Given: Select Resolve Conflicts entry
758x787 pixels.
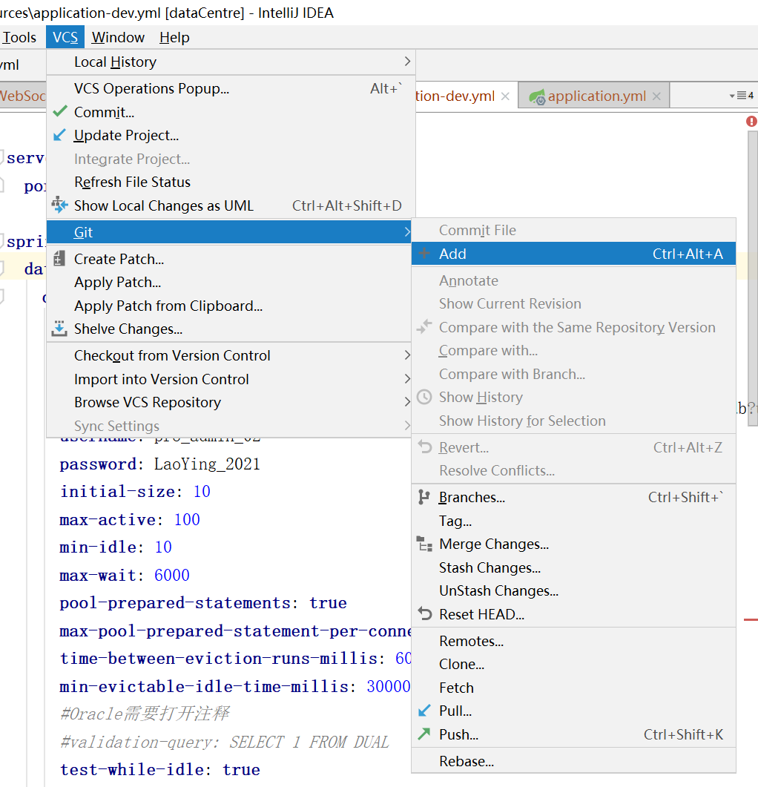Looking at the screenshot, I should point(574,470).
